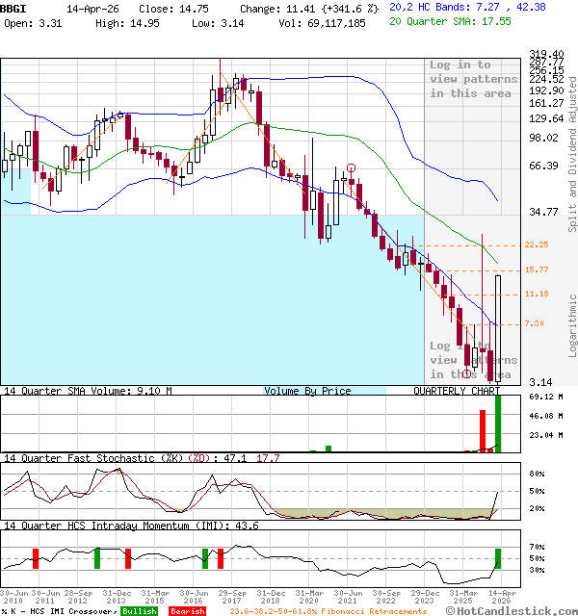Image resolution: width=578 pixels, height=616 pixels.
Task: Click the circled pattern marker near 2021 high
Action: [x=352, y=167]
